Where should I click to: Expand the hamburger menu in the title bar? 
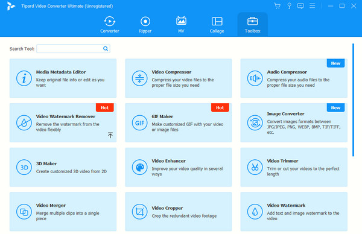tap(312, 6)
